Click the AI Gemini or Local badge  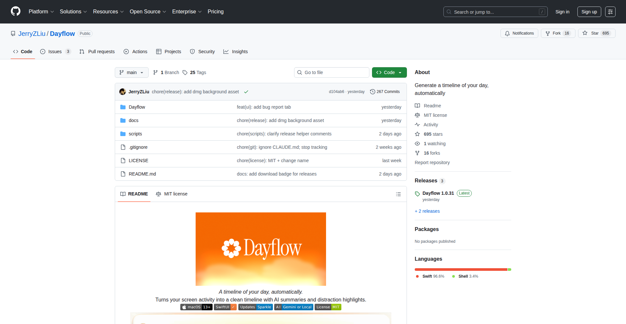point(294,307)
